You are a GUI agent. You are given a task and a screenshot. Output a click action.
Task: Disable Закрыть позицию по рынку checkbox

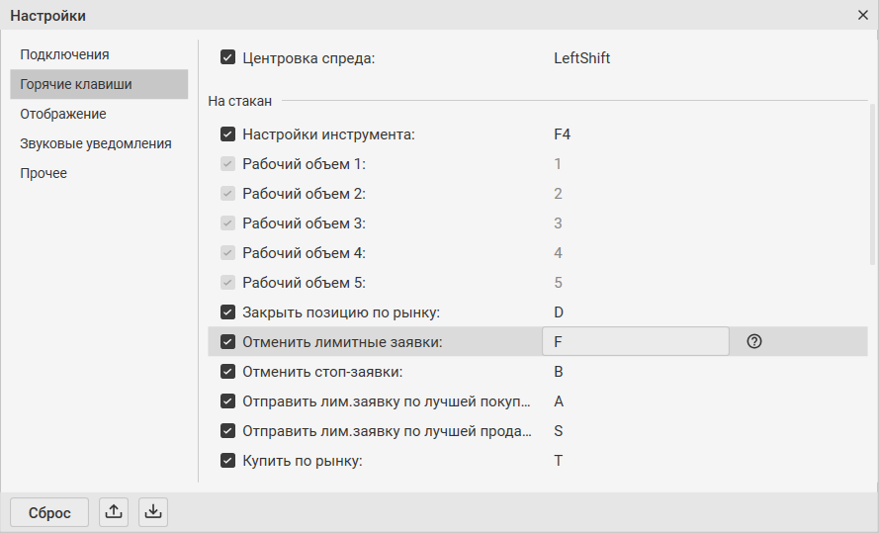(x=227, y=311)
